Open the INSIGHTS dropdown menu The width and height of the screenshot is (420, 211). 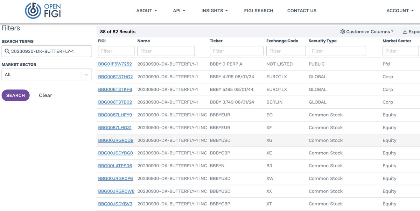point(215,10)
